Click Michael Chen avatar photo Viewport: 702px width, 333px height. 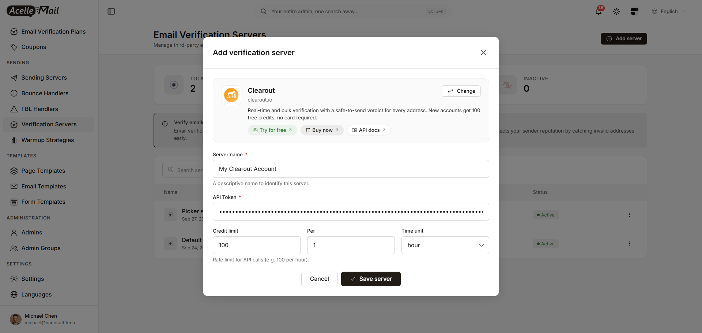pos(15,319)
